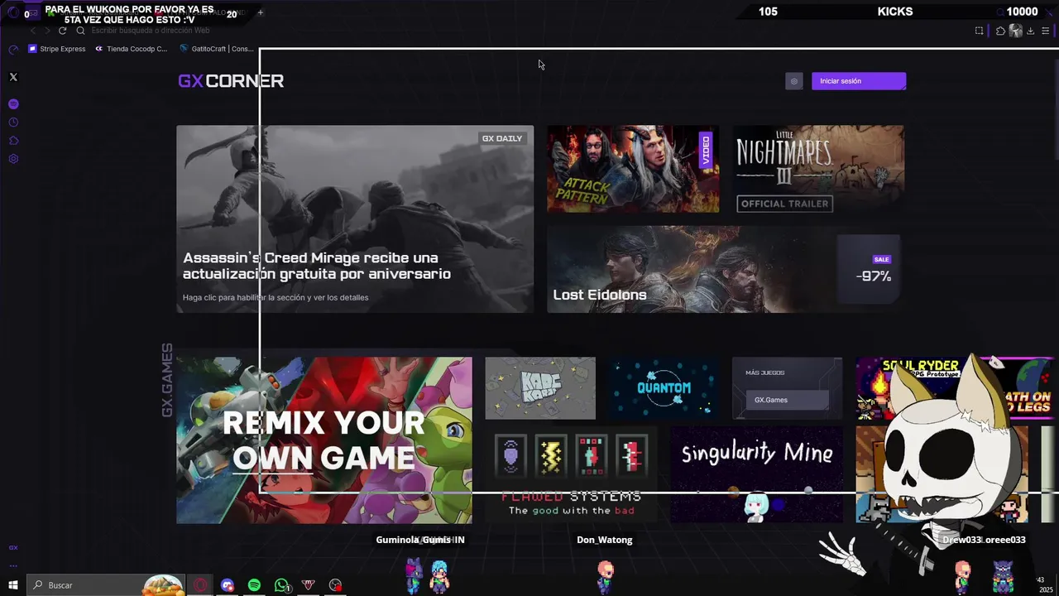Click the page vertical scrollbar
The width and height of the screenshot is (1059, 596).
point(1056,108)
